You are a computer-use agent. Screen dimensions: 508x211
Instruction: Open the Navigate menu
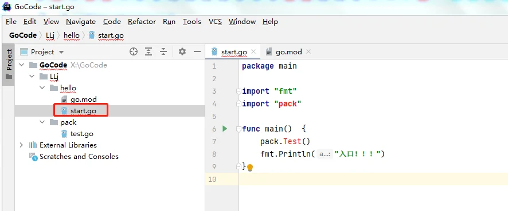pos(81,22)
